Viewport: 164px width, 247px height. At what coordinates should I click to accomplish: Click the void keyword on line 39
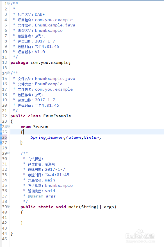click(61, 207)
